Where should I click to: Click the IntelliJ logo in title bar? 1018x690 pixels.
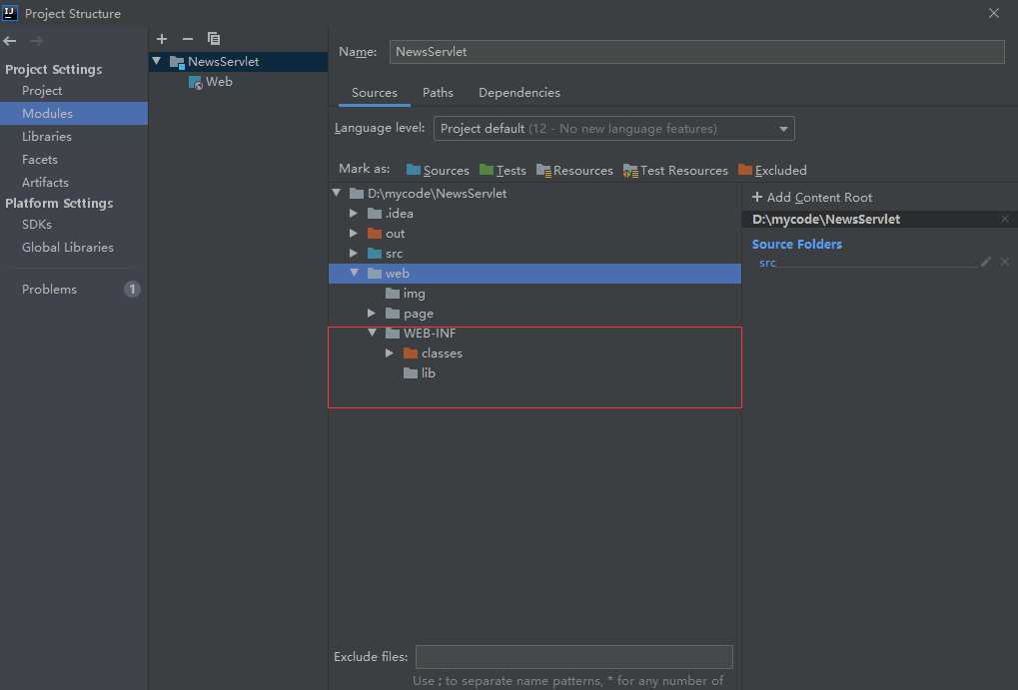(x=10, y=13)
